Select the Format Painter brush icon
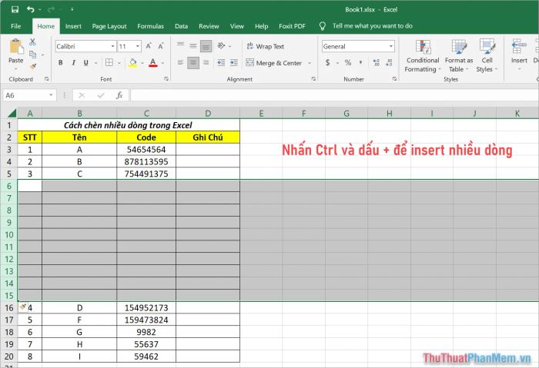 coord(32,67)
